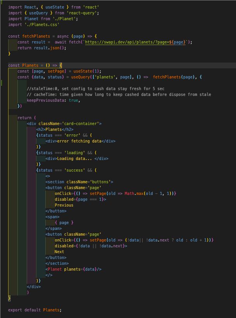Click the 'error' status string
Viewport: 236px width, 318px height.
click(x=72, y=135)
